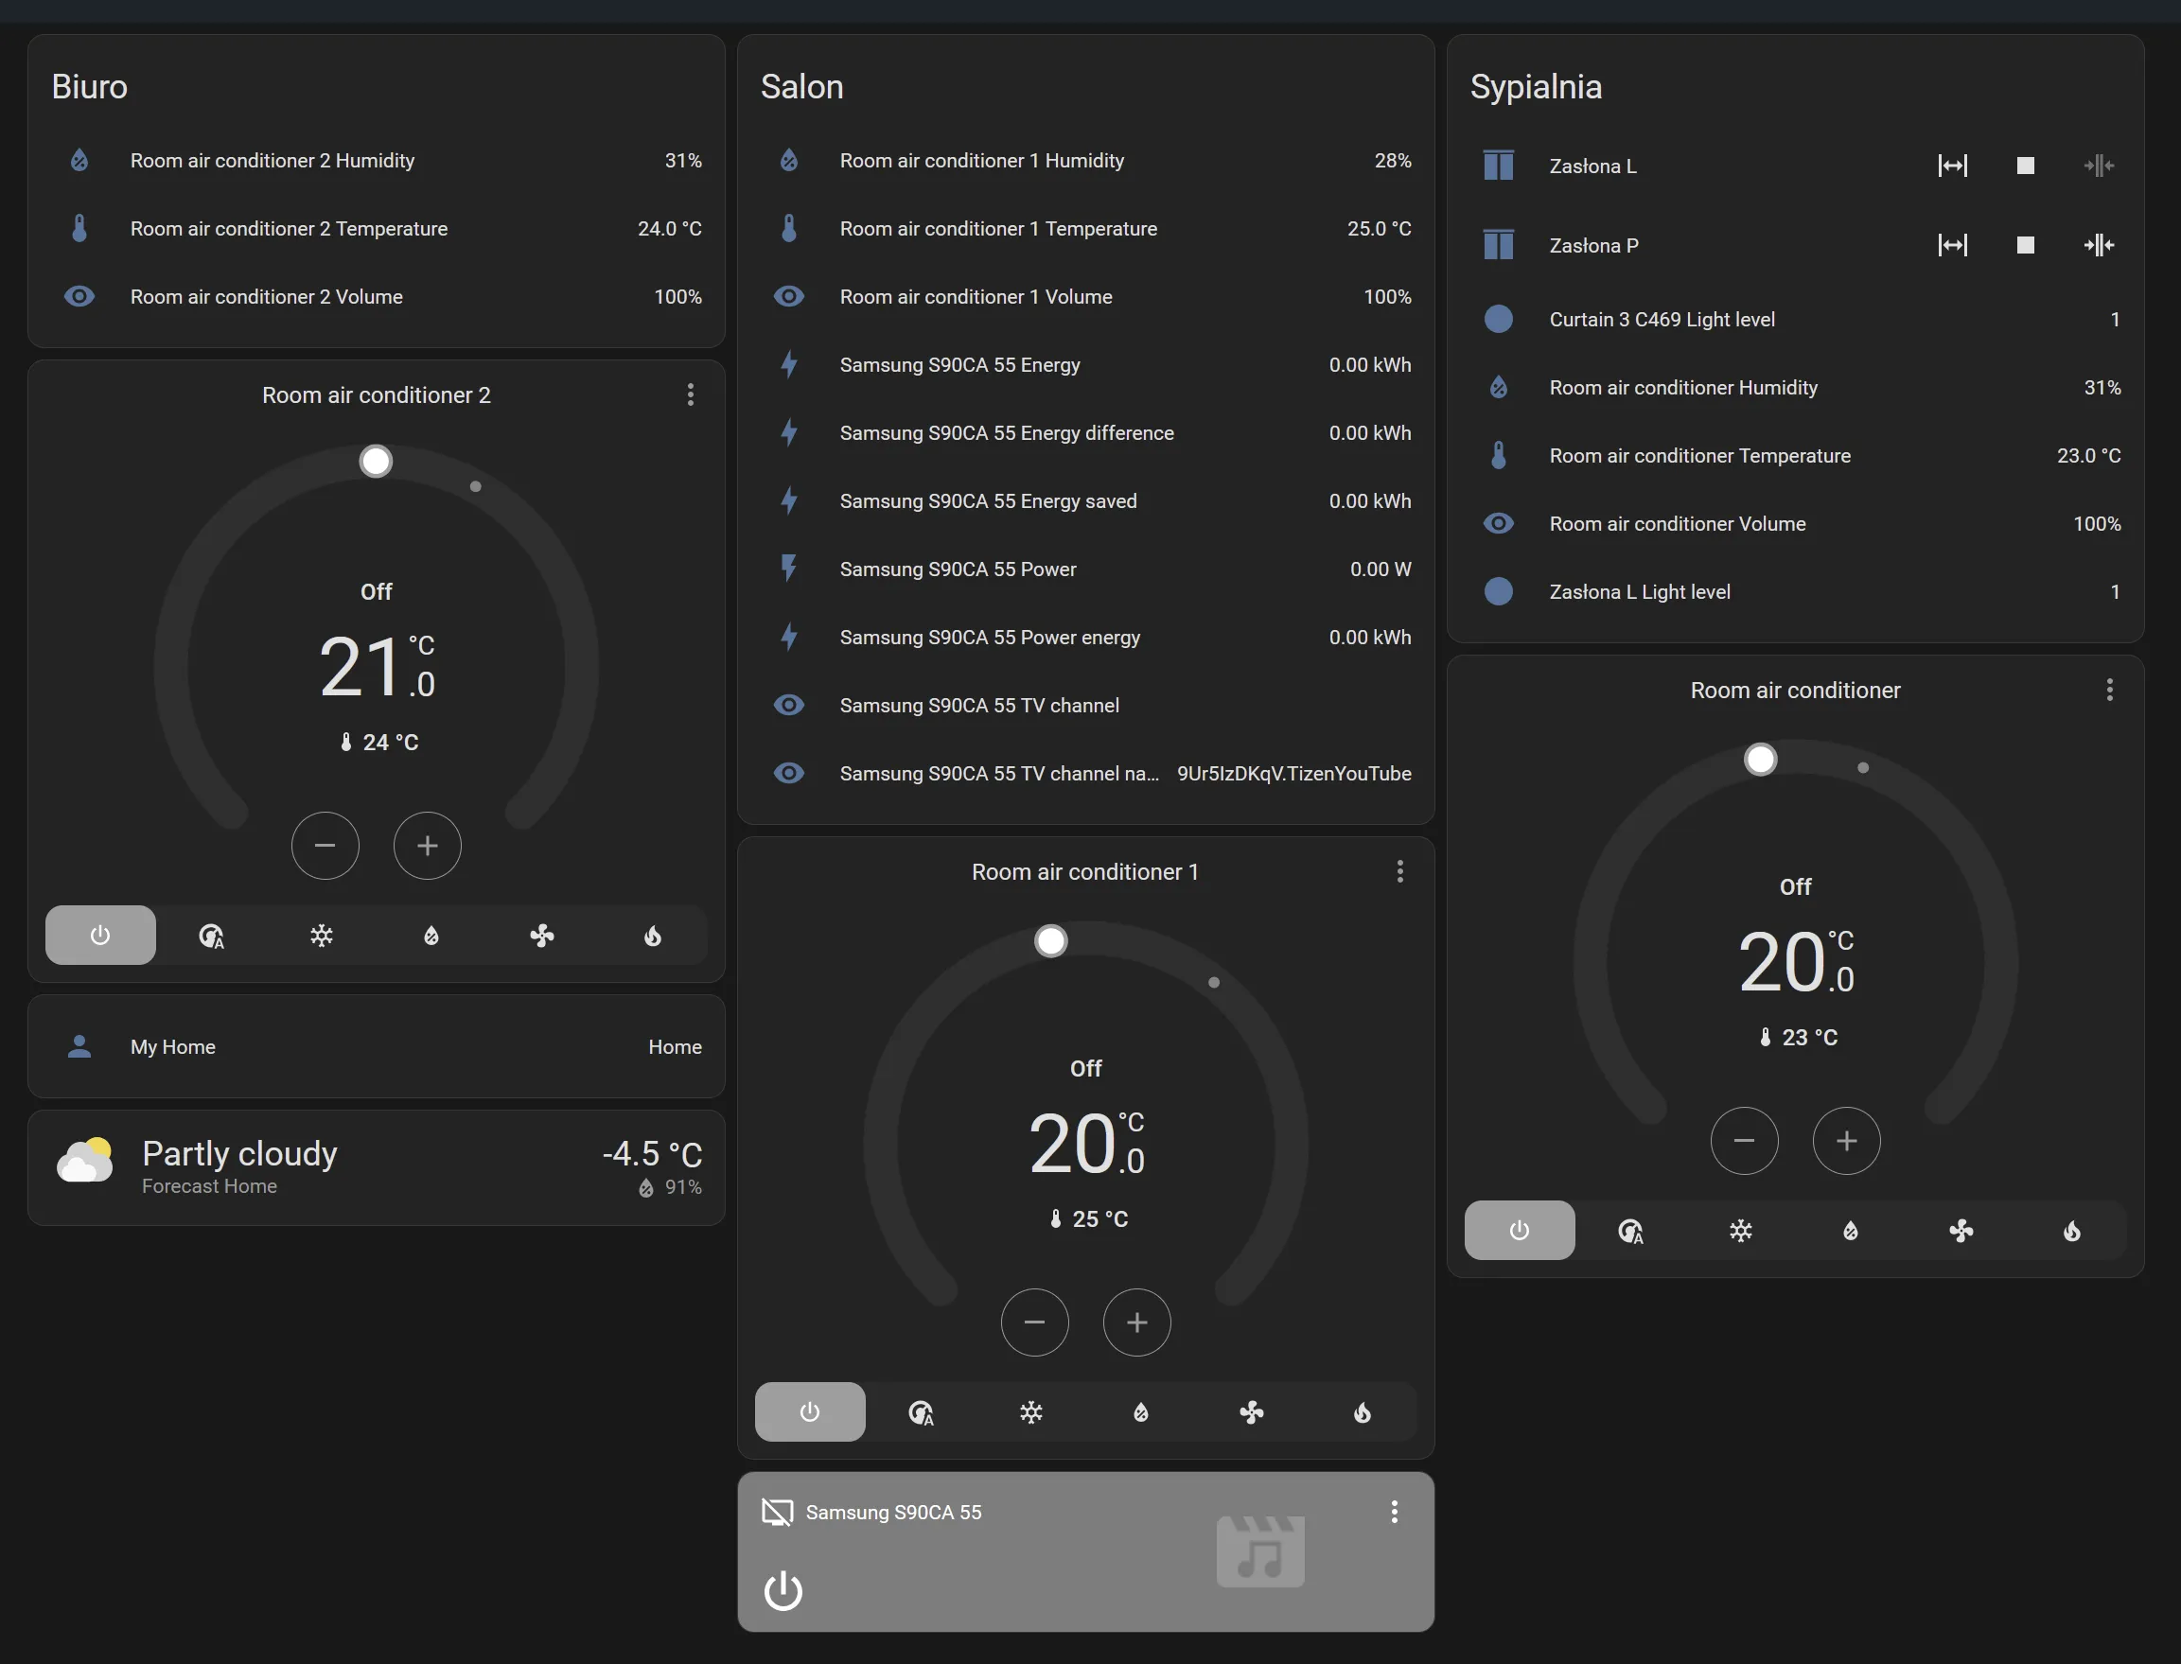Open the Zasłona L curtain

tap(1952, 166)
